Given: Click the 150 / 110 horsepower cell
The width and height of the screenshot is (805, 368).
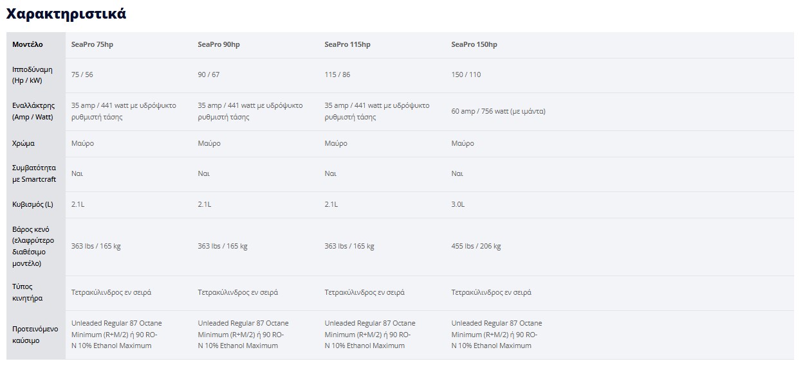Looking at the screenshot, I should tap(466, 74).
